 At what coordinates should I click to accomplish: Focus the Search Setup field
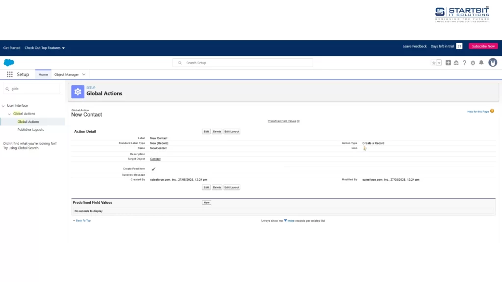pos(243,63)
